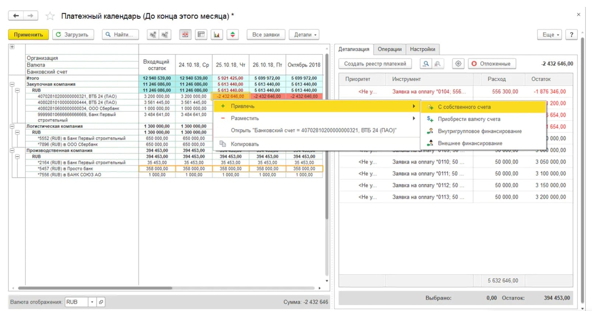This screenshot has width=592, height=311.
Task: Click the red-green up-down arrows icon
Action: click(x=232, y=35)
